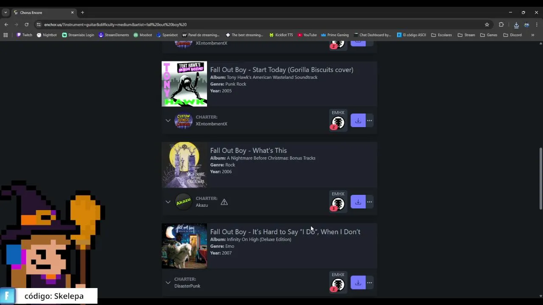Screen dimensions: 543x305
Task: Open the Discord bookmark folder
Action: (x=512, y=35)
